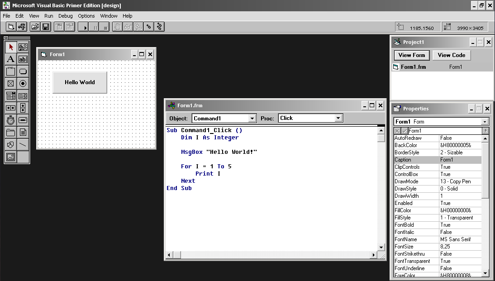Click the code window's scroll-down arrow
Screen dimensions: 495x281
click(381, 248)
